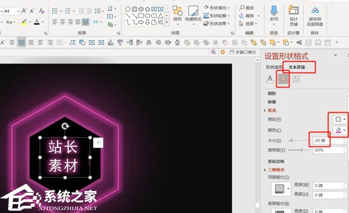Open the paragraph group dialog launcher

pyautogui.click(x=119, y=33)
